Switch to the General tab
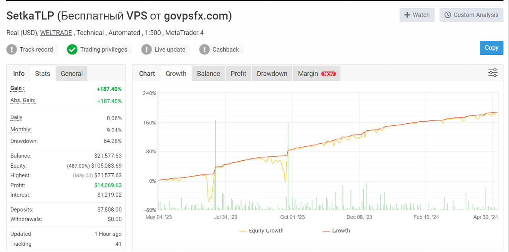 tap(72, 74)
